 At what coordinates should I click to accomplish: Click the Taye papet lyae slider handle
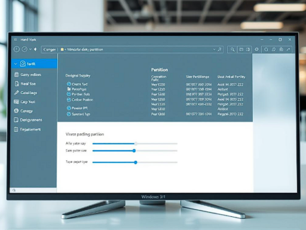136,162
